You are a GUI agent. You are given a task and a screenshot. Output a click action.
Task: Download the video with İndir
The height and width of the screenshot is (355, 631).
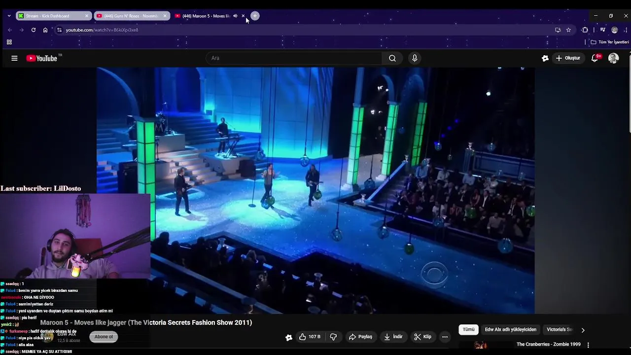(x=393, y=337)
